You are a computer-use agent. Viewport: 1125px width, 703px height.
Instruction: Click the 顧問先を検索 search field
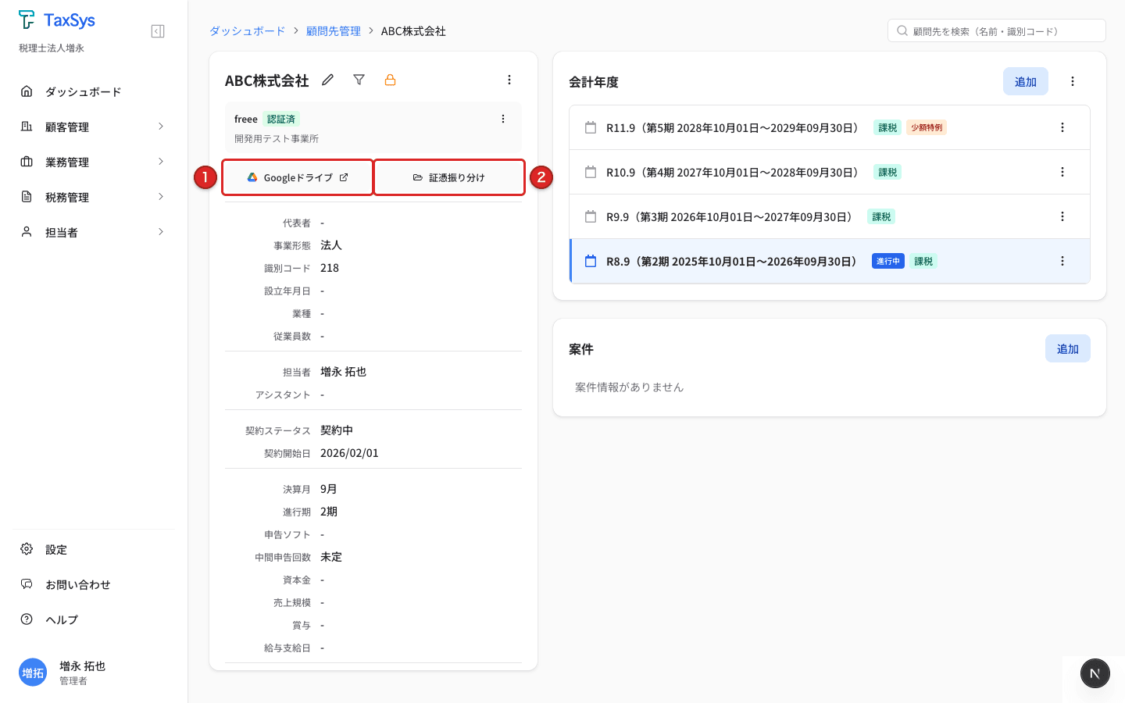click(996, 30)
